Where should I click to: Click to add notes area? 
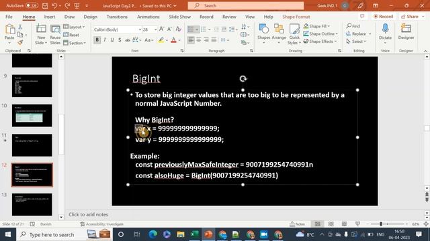coord(88,214)
